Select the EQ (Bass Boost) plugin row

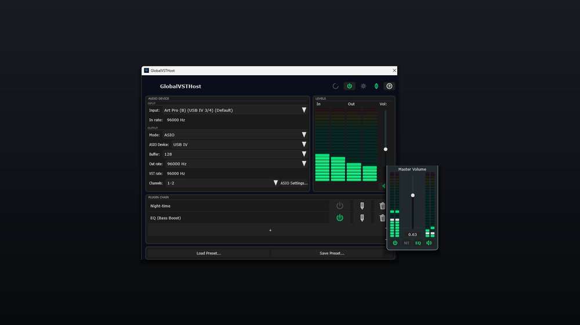pyautogui.click(x=238, y=217)
